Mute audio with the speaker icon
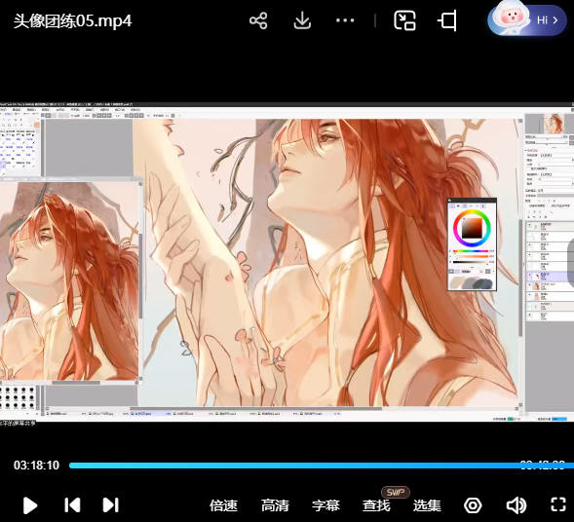Image resolution: width=574 pixels, height=522 pixels. [517, 505]
